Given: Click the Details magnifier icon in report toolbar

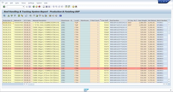Looking at the screenshot, I should click(4, 16).
